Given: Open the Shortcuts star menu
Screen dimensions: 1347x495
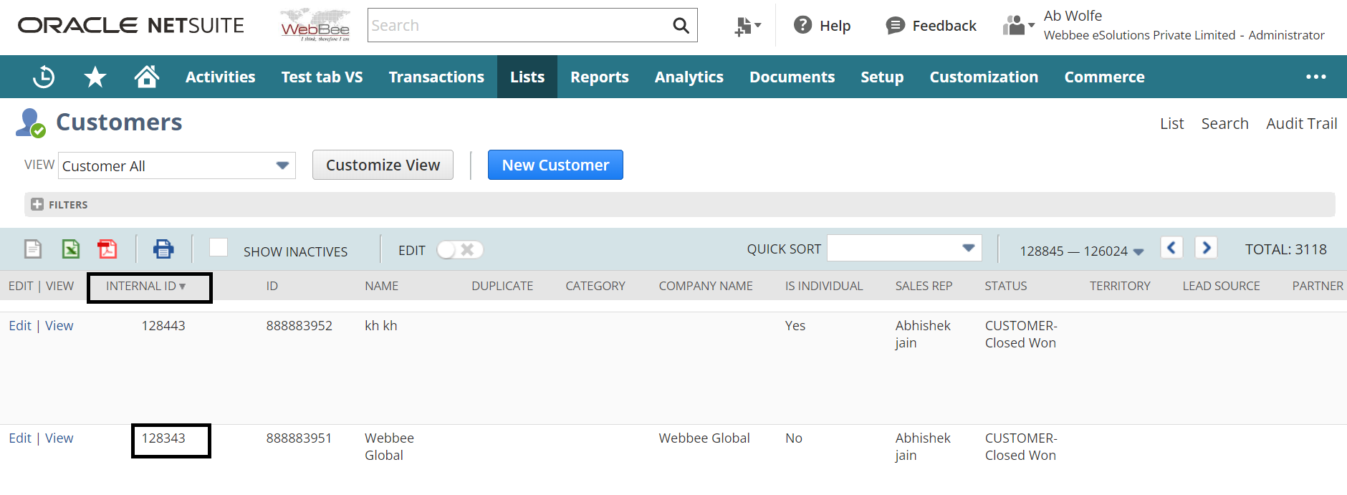Looking at the screenshot, I should (x=95, y=77).
